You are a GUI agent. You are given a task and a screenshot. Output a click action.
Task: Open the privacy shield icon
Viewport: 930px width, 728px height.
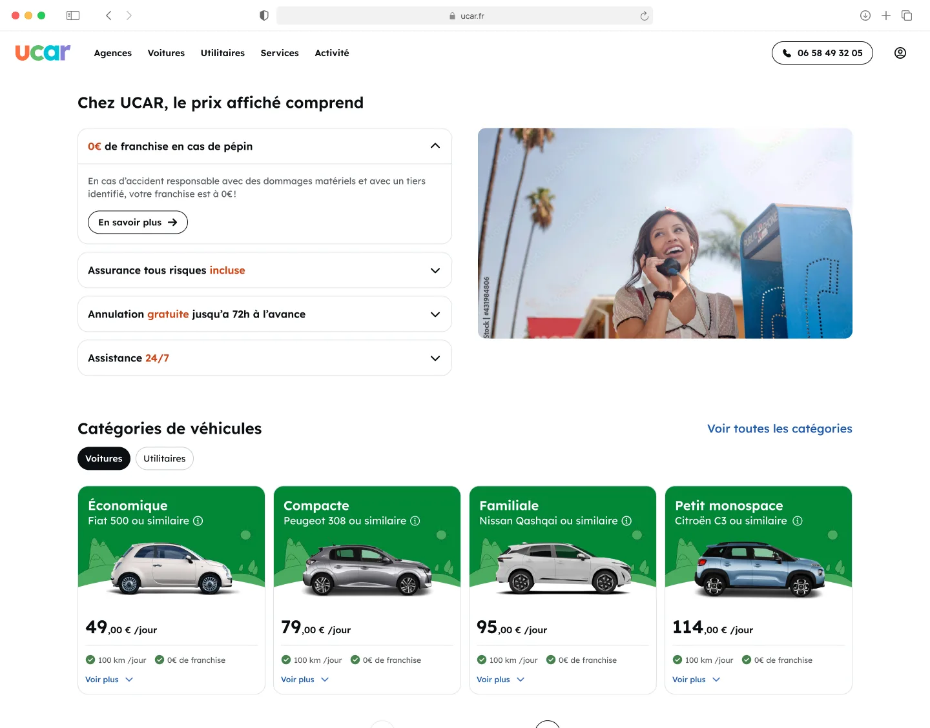(x=264, y=15)
